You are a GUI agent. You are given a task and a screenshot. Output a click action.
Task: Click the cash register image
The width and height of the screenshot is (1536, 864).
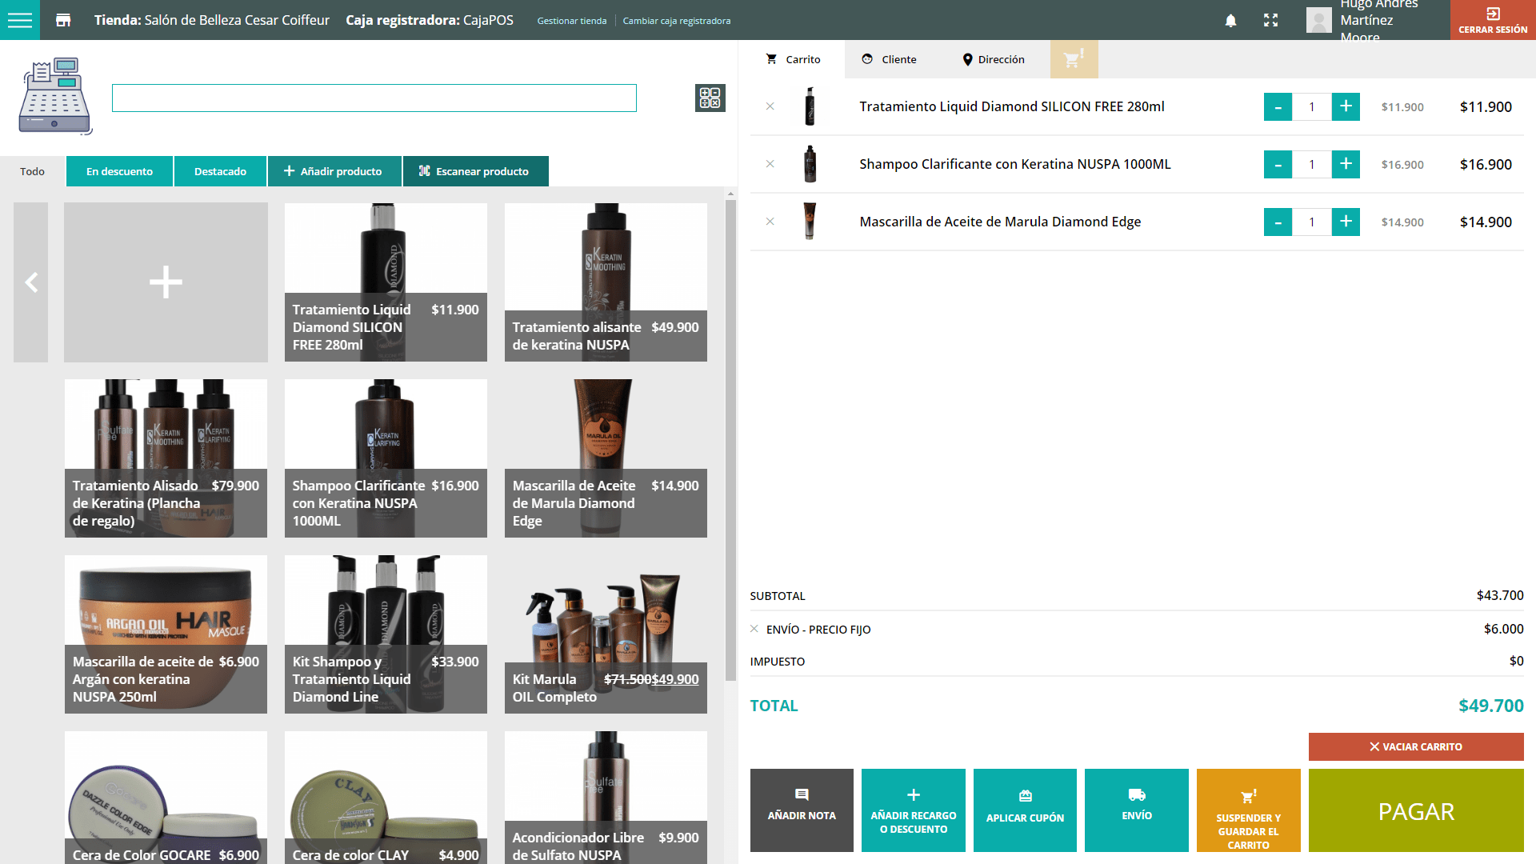[55, 96]
